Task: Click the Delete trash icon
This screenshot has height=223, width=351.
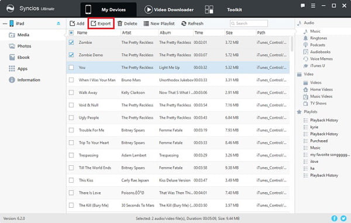Action: click(x=120, y=23)
